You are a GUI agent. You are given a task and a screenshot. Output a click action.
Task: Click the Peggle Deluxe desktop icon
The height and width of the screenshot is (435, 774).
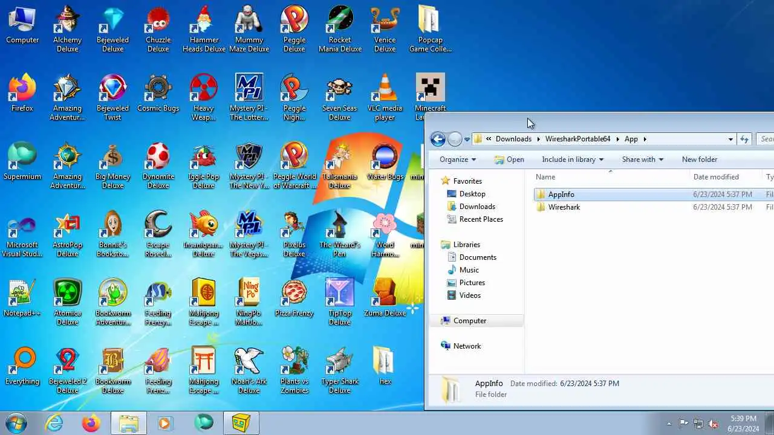coord(294,29)
